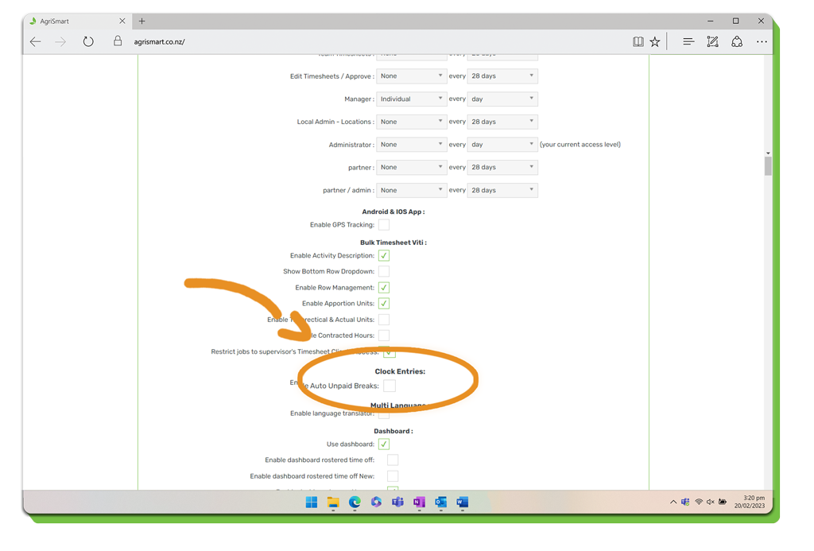Click the page vertical scrollbar thumb

pyautogui.click(x=768, y=166)
